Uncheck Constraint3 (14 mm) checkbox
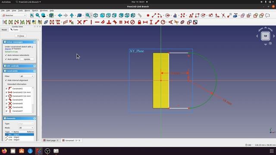The height and width of the screenshot is (155, 276). click(x=7, y=96)
